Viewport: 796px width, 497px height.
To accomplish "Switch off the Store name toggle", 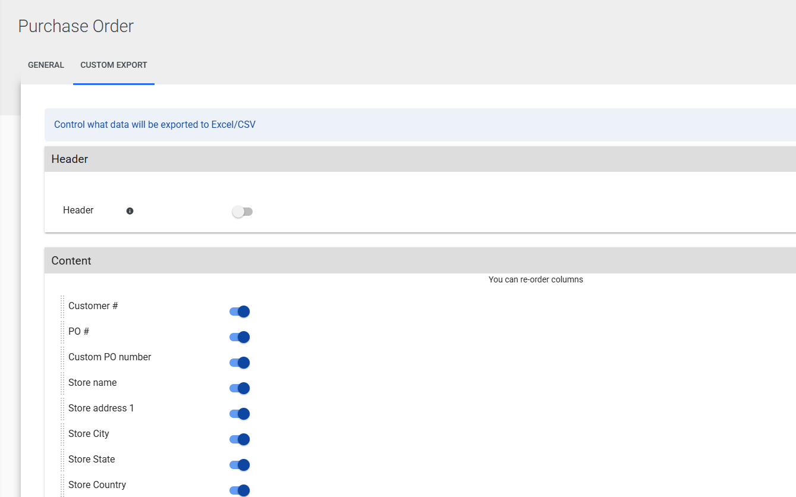I will 240,388.
